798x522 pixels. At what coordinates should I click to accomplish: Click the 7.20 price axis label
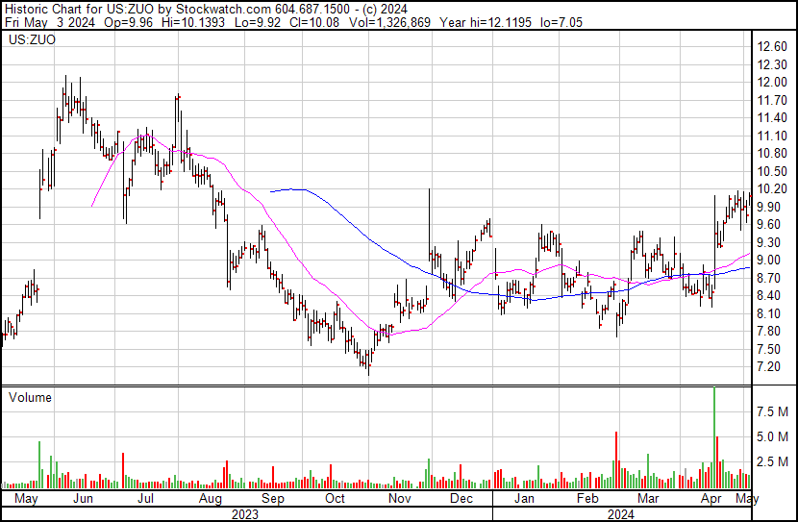click(768, 367)
